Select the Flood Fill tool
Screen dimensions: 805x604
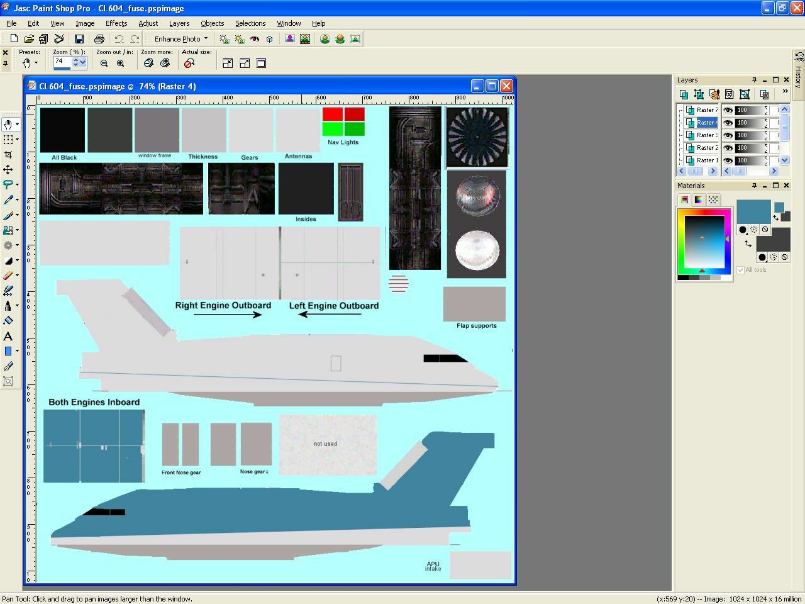coord(8,321)
